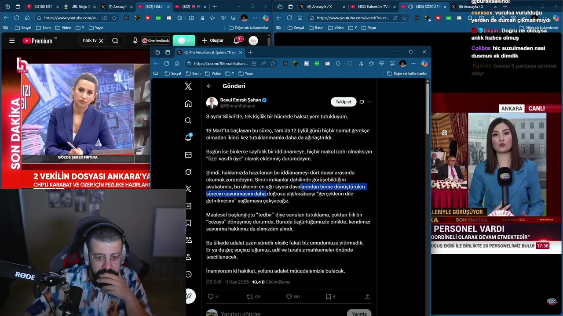Screen dimensions: 563x316
Task: Switch to (402) SÖZCÜ TV tab
Action: [x=424, y=7]
